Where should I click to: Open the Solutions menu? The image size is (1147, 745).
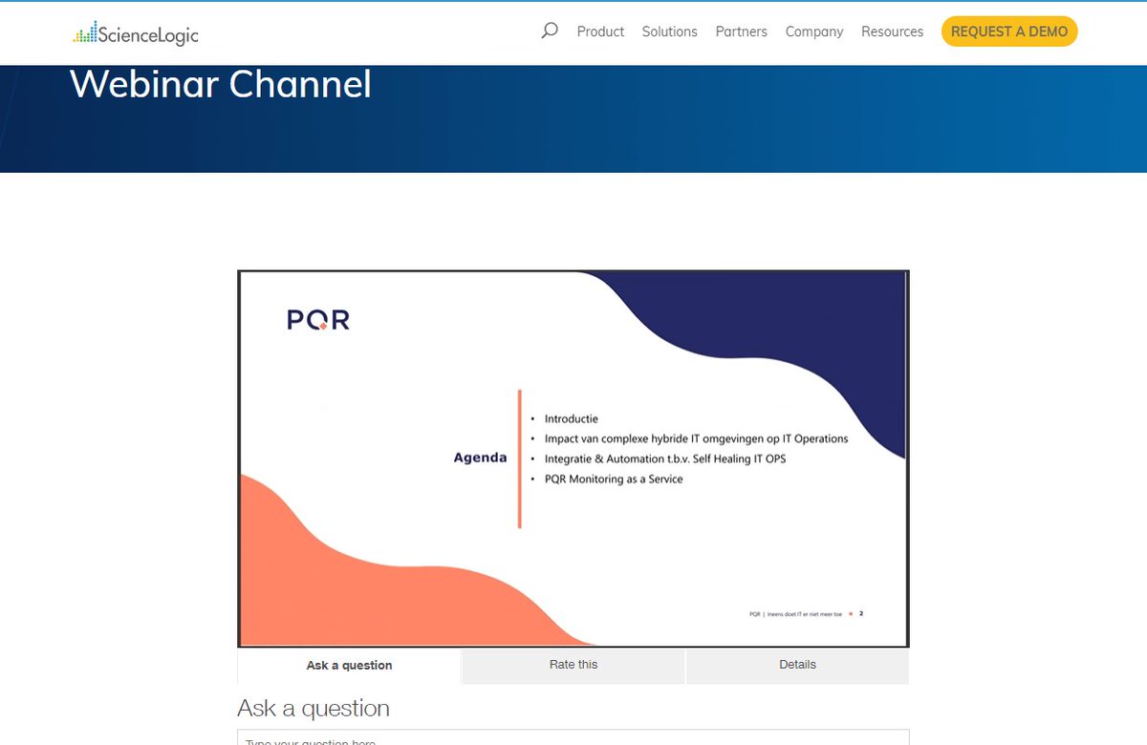point(669,32)
